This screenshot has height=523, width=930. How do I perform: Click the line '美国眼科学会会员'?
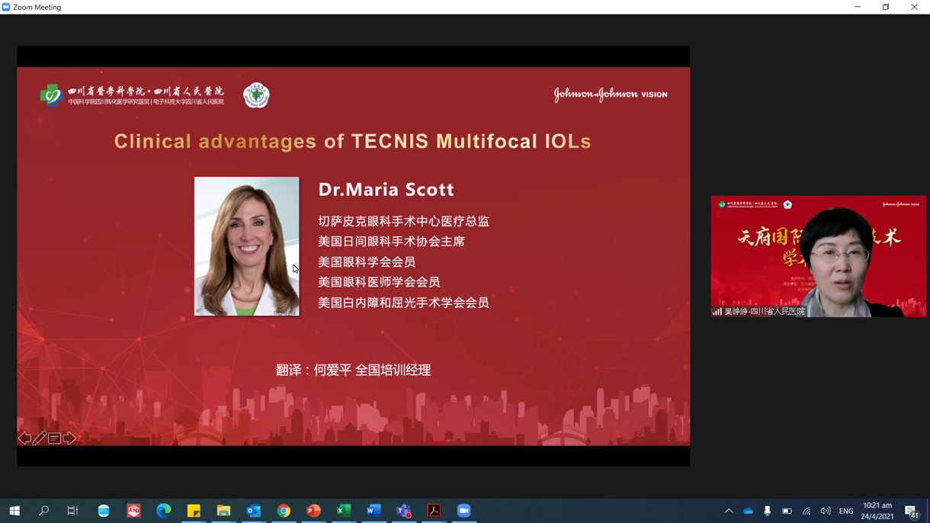coord(367,261)
